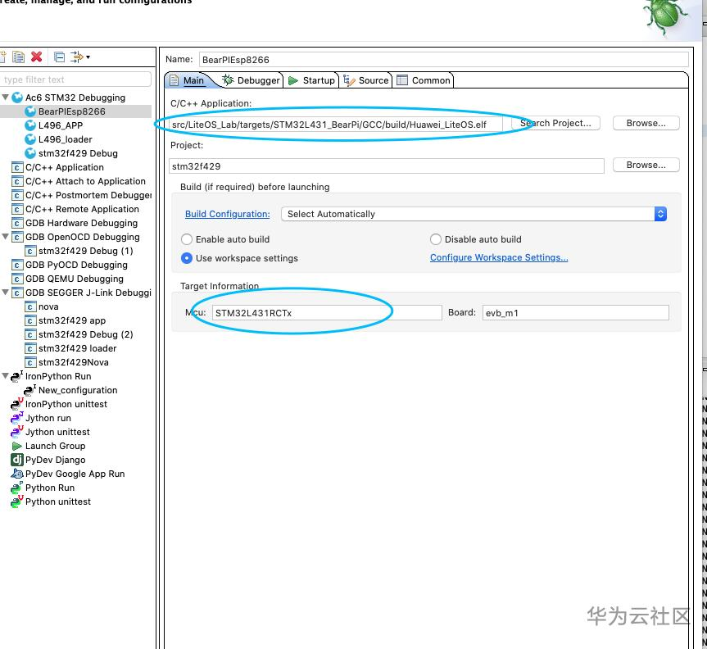Select the BearPIEsp8266 configuration
The image size is (707, 649).
click(72, 111)
